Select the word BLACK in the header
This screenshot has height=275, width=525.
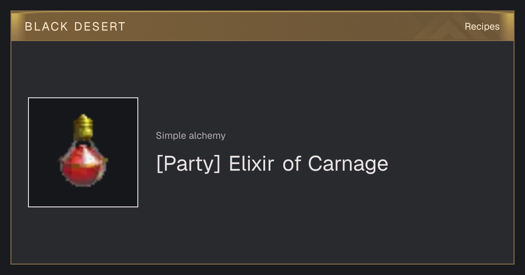point(47,27)
